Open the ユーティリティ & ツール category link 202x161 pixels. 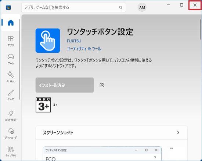pos(84,49)
